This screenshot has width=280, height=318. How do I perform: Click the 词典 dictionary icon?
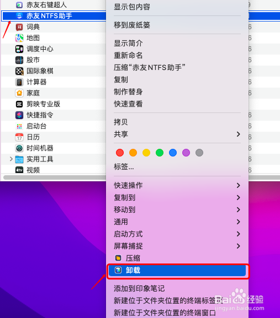click(19, 27)
